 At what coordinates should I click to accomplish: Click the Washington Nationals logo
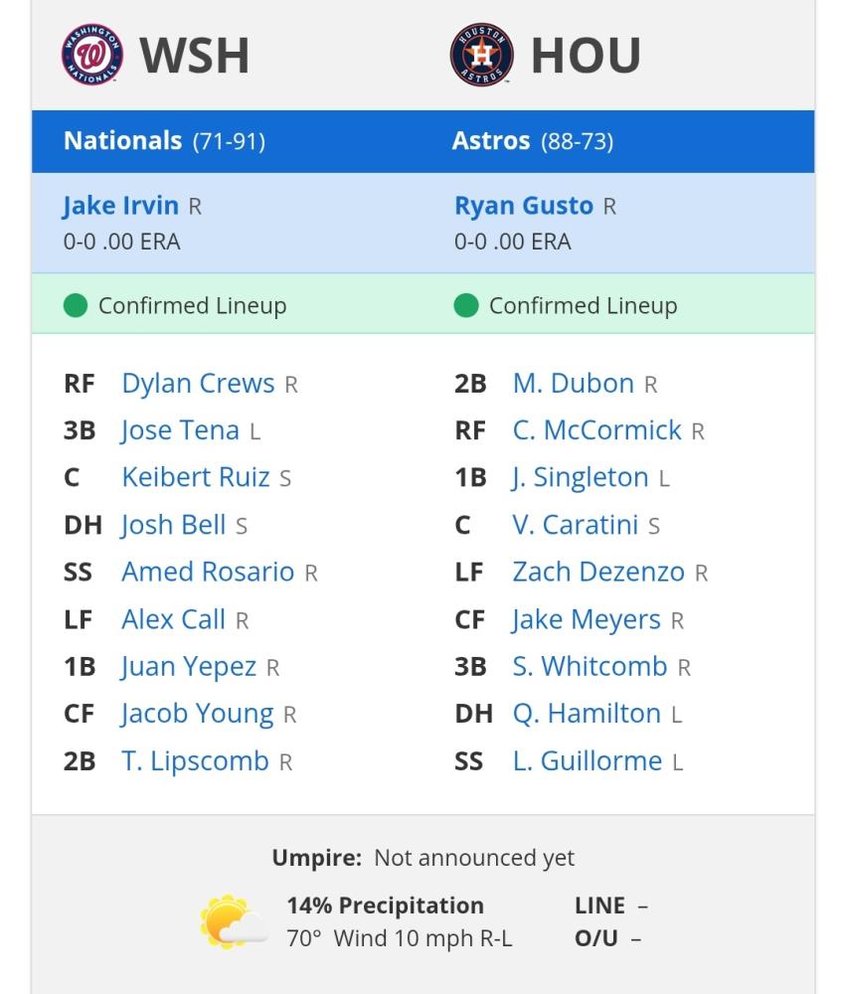click(x=91, y=55)
